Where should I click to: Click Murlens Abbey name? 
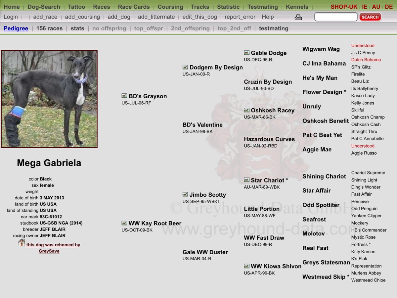click(x=366, y=273)
